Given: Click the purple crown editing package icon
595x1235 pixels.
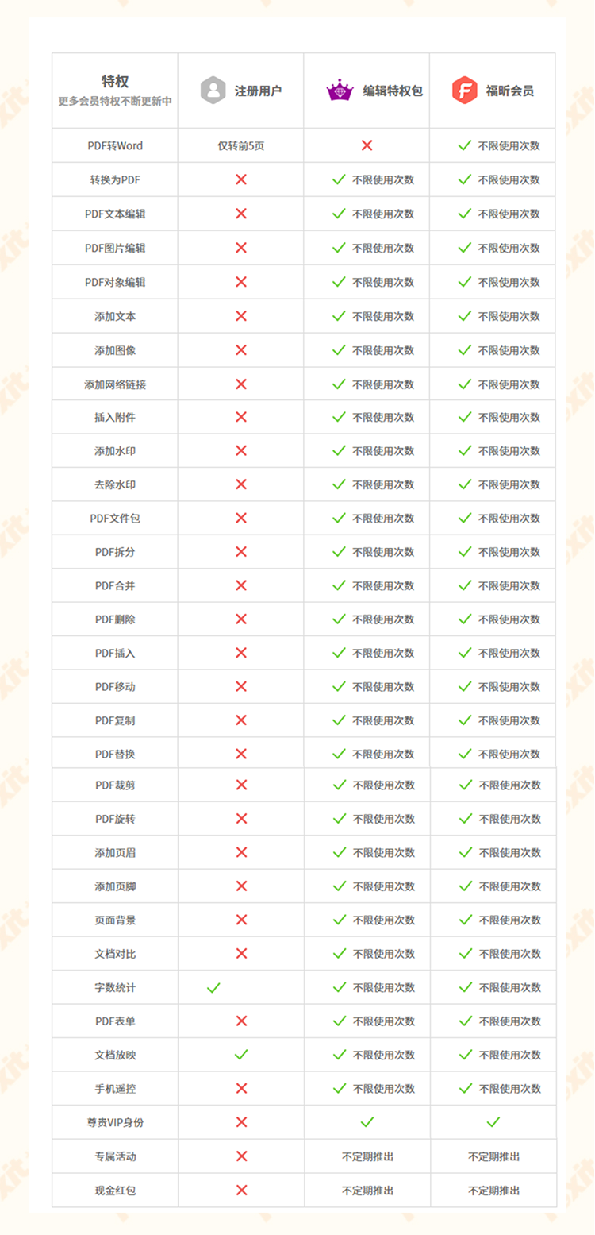Looking at the screenshot, I should tap(340, 91).
